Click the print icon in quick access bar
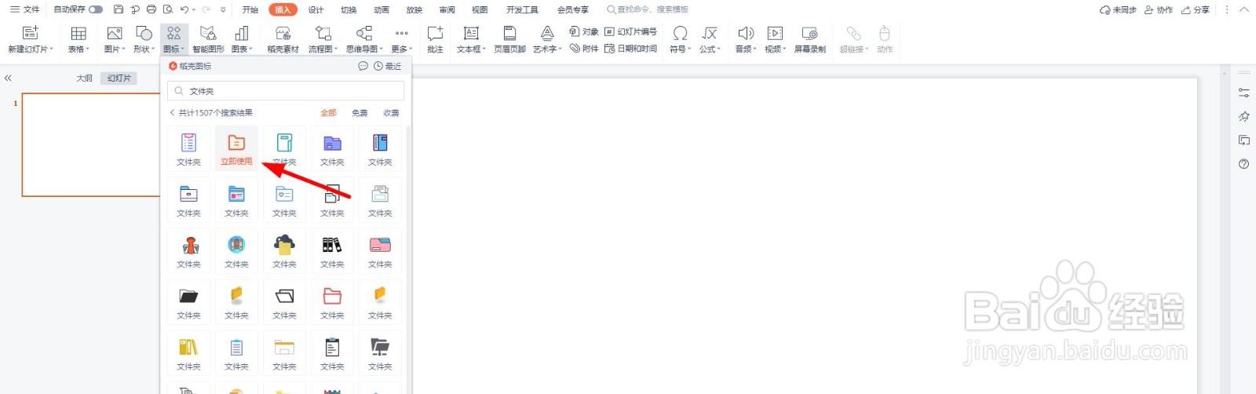 (x=152, y=9)
